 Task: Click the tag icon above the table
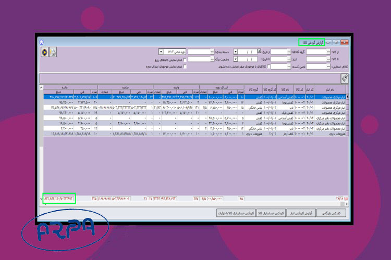point(345,77)
